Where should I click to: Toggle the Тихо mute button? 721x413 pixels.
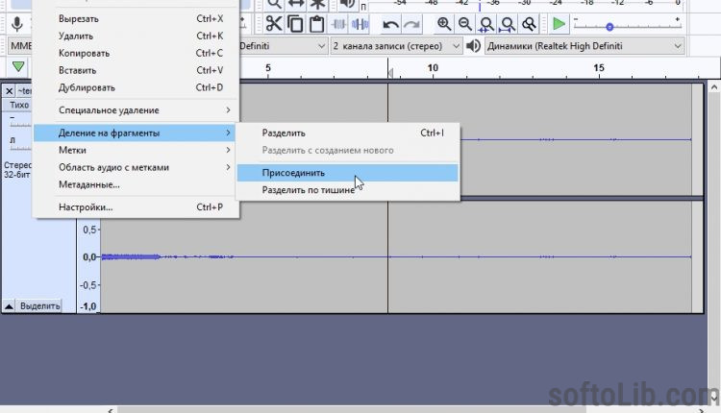(19, 105)
